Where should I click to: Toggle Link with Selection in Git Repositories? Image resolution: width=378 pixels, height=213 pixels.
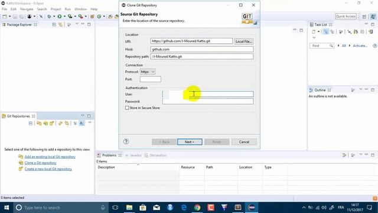pyautogui.click(x=67, y=124)
